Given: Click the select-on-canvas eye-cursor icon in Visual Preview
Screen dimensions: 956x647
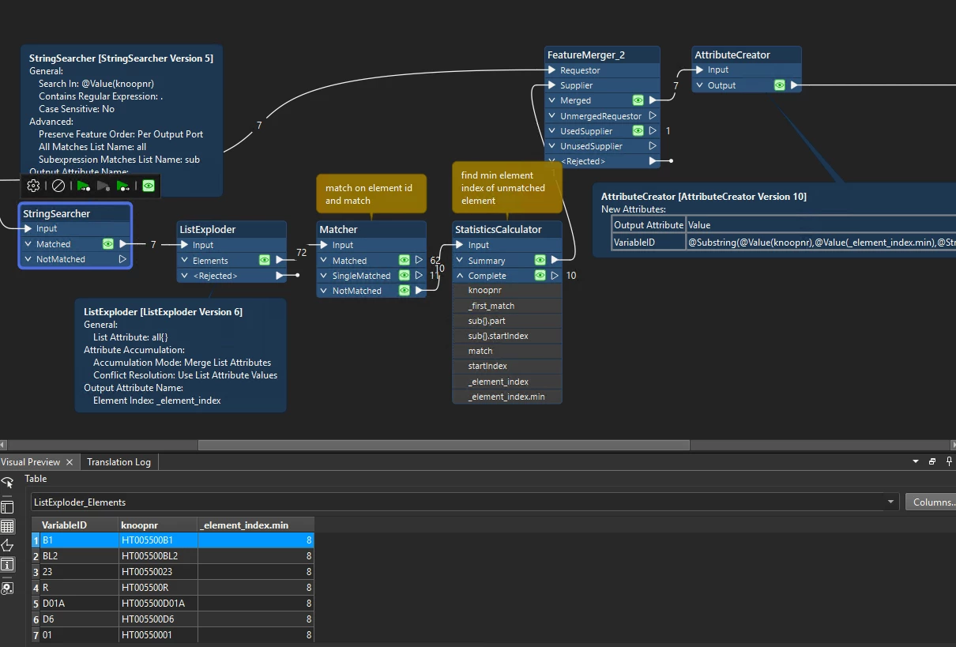Looking at the screenshot, I should tap(7, 483).
